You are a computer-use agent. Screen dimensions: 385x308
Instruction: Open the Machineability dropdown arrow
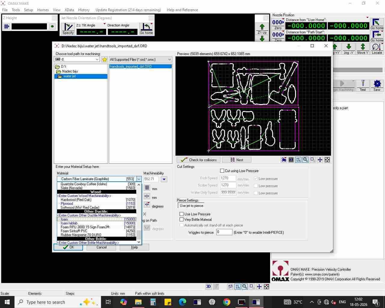[164, 179]
